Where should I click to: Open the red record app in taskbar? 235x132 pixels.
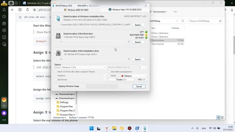pyautogui.click(x=130, y=128)
